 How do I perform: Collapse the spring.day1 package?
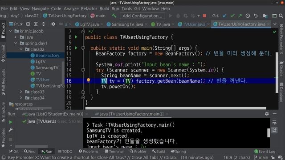pos(16,43)
